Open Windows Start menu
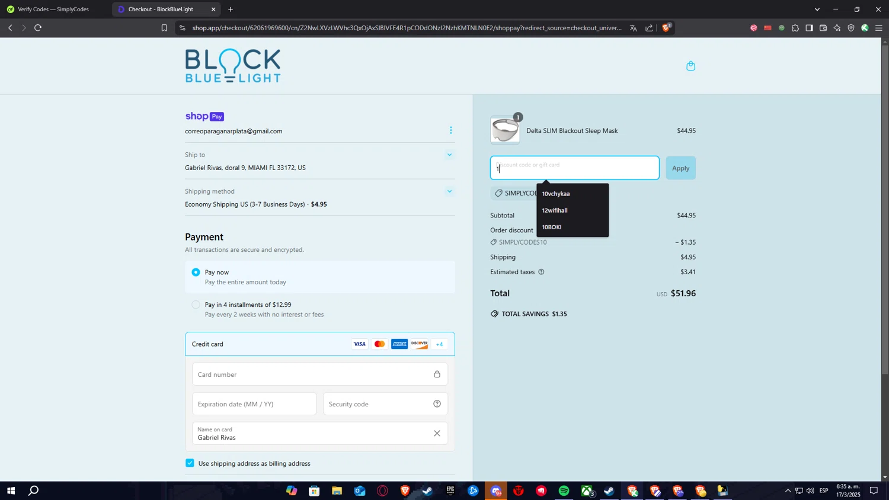 click(11, 491)
